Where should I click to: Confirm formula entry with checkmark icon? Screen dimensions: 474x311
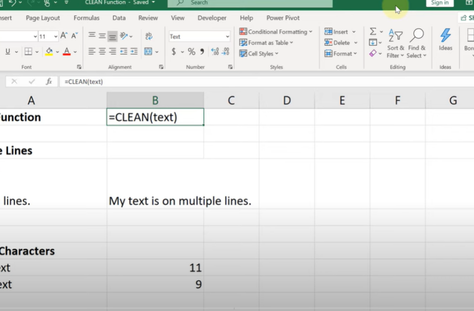point(32,81)
